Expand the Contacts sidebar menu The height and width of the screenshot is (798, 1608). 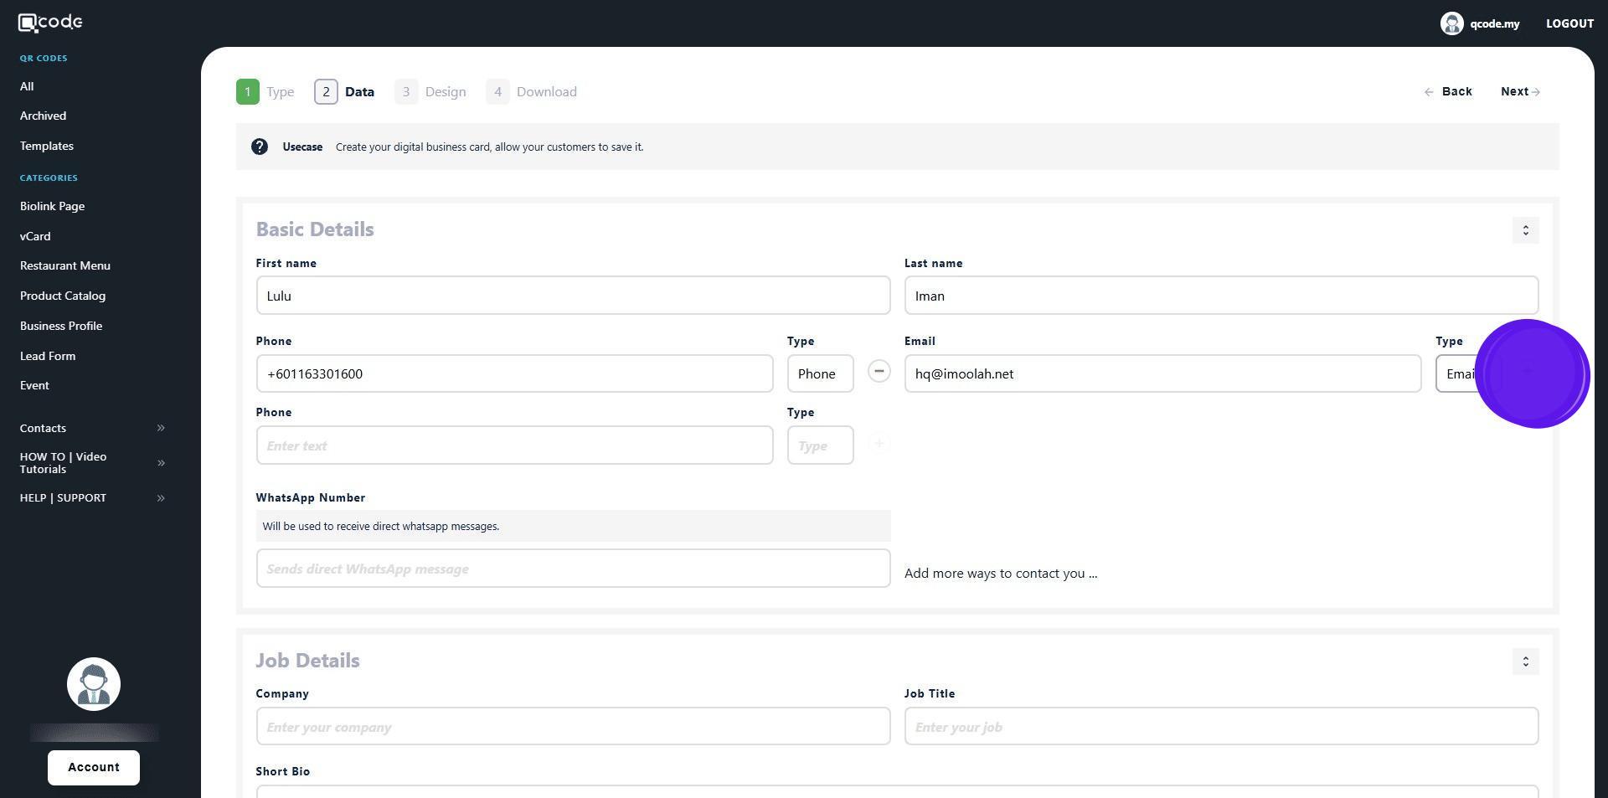tap(161, 429)
